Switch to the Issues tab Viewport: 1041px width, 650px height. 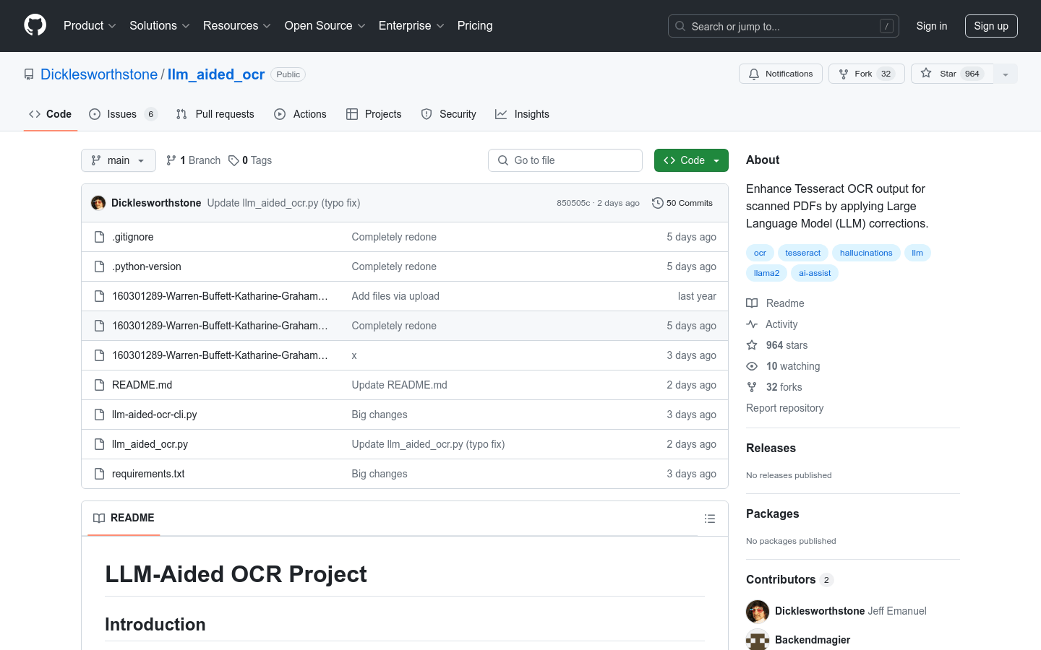(123, 114)
